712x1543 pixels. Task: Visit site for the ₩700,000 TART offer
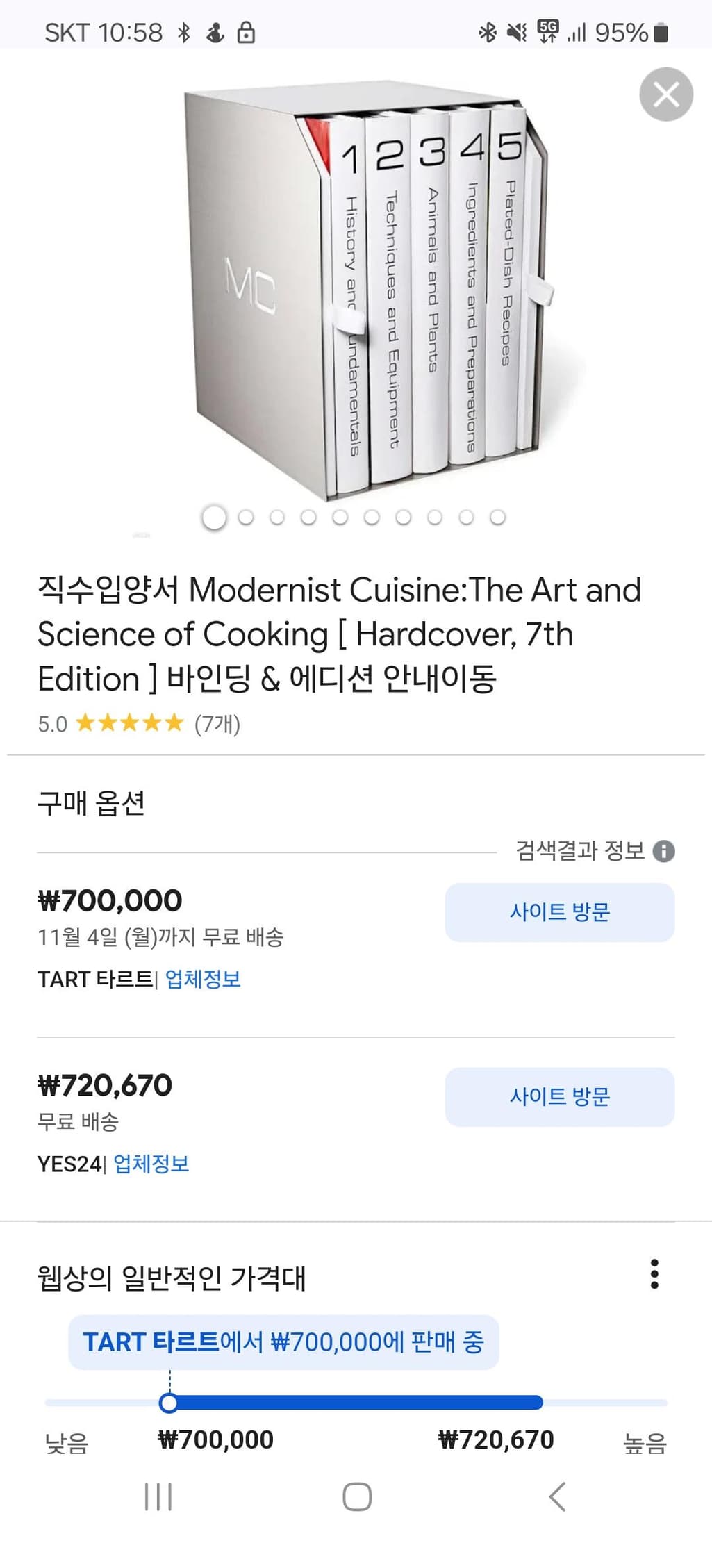[x=559, y=912]
